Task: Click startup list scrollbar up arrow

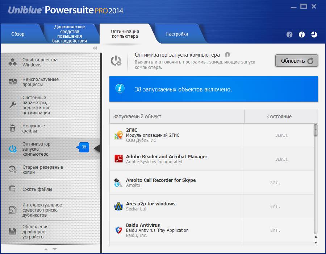Action: (x=316, y=237)
